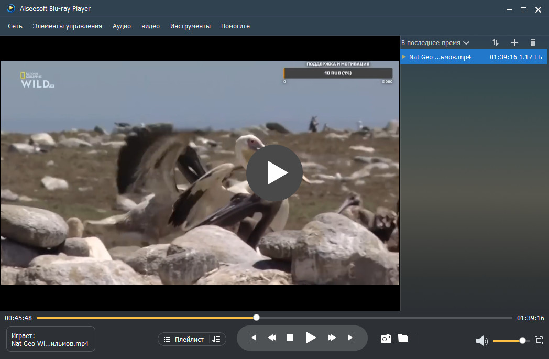
Task: Skip to previous track
Action: coord(254,338)
